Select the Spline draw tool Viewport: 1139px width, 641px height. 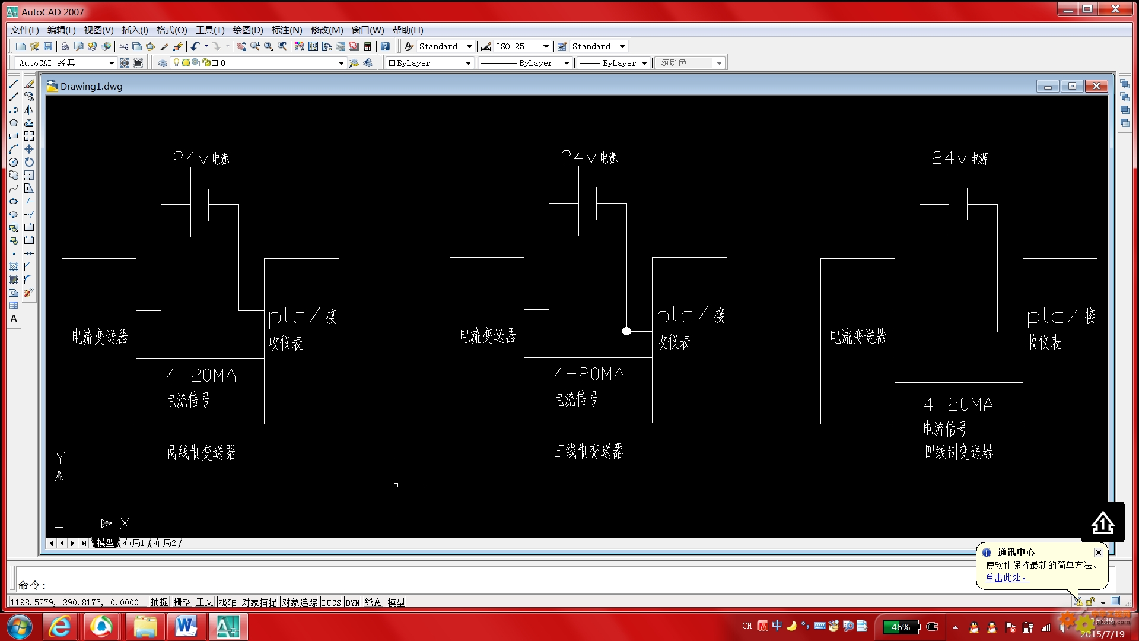point(14,188)
